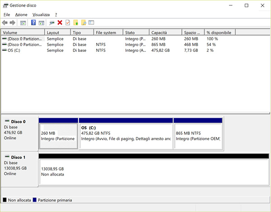Click the Disco 0 disk label panel
Image resolution: width=271 pixels, height=212 pixels.
tap(19, 134)
